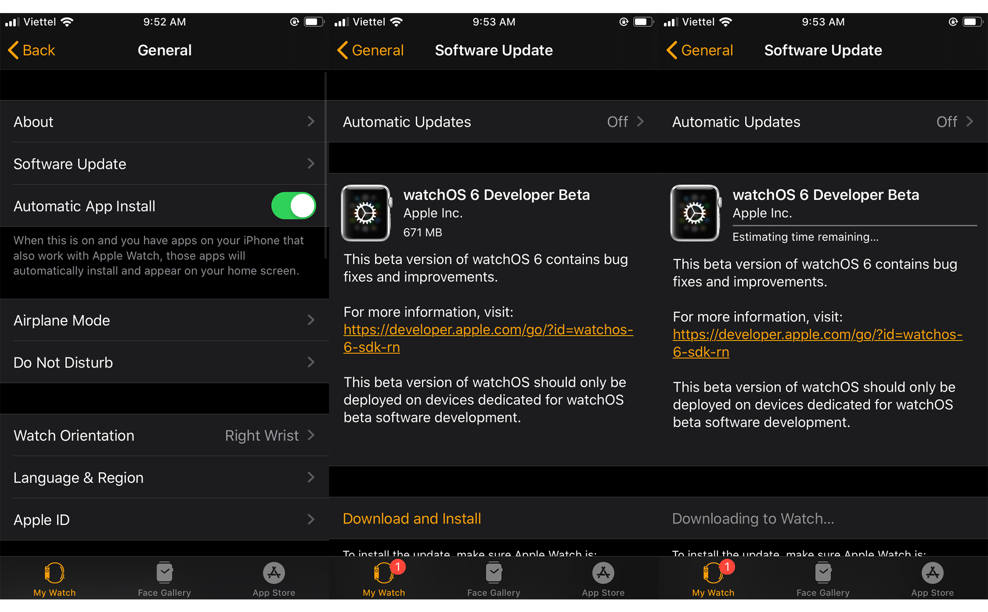The image size is (988, 612).
Task: Open the Watch Orientation setting
Action: (x=165, y=435)
